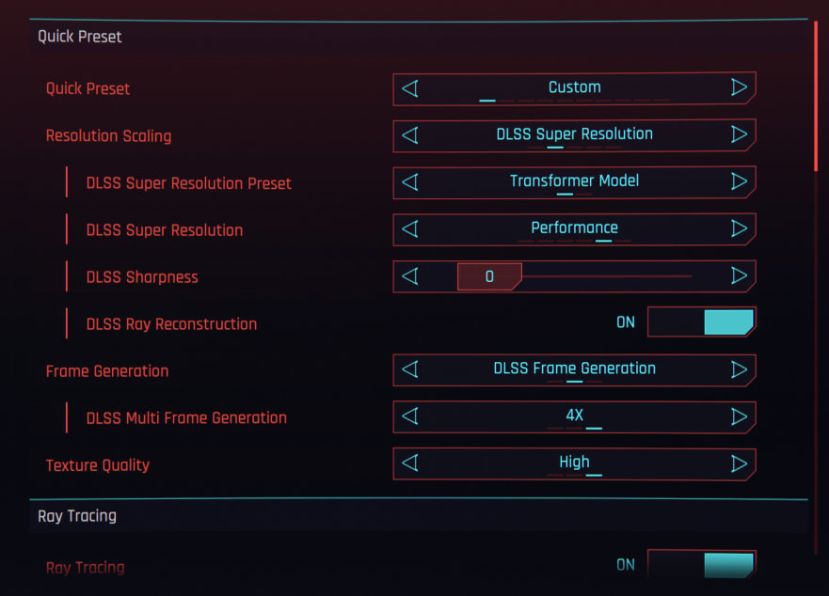Click the DLSS Frame Generation value field
Viewport: 829px width, 596px height.
574,369
